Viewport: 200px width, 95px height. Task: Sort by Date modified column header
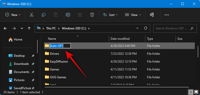coord(120,39)
